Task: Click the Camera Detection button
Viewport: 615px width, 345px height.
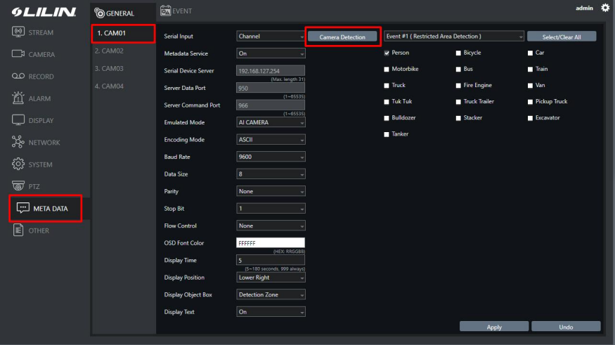Action: tap(342, 37)
